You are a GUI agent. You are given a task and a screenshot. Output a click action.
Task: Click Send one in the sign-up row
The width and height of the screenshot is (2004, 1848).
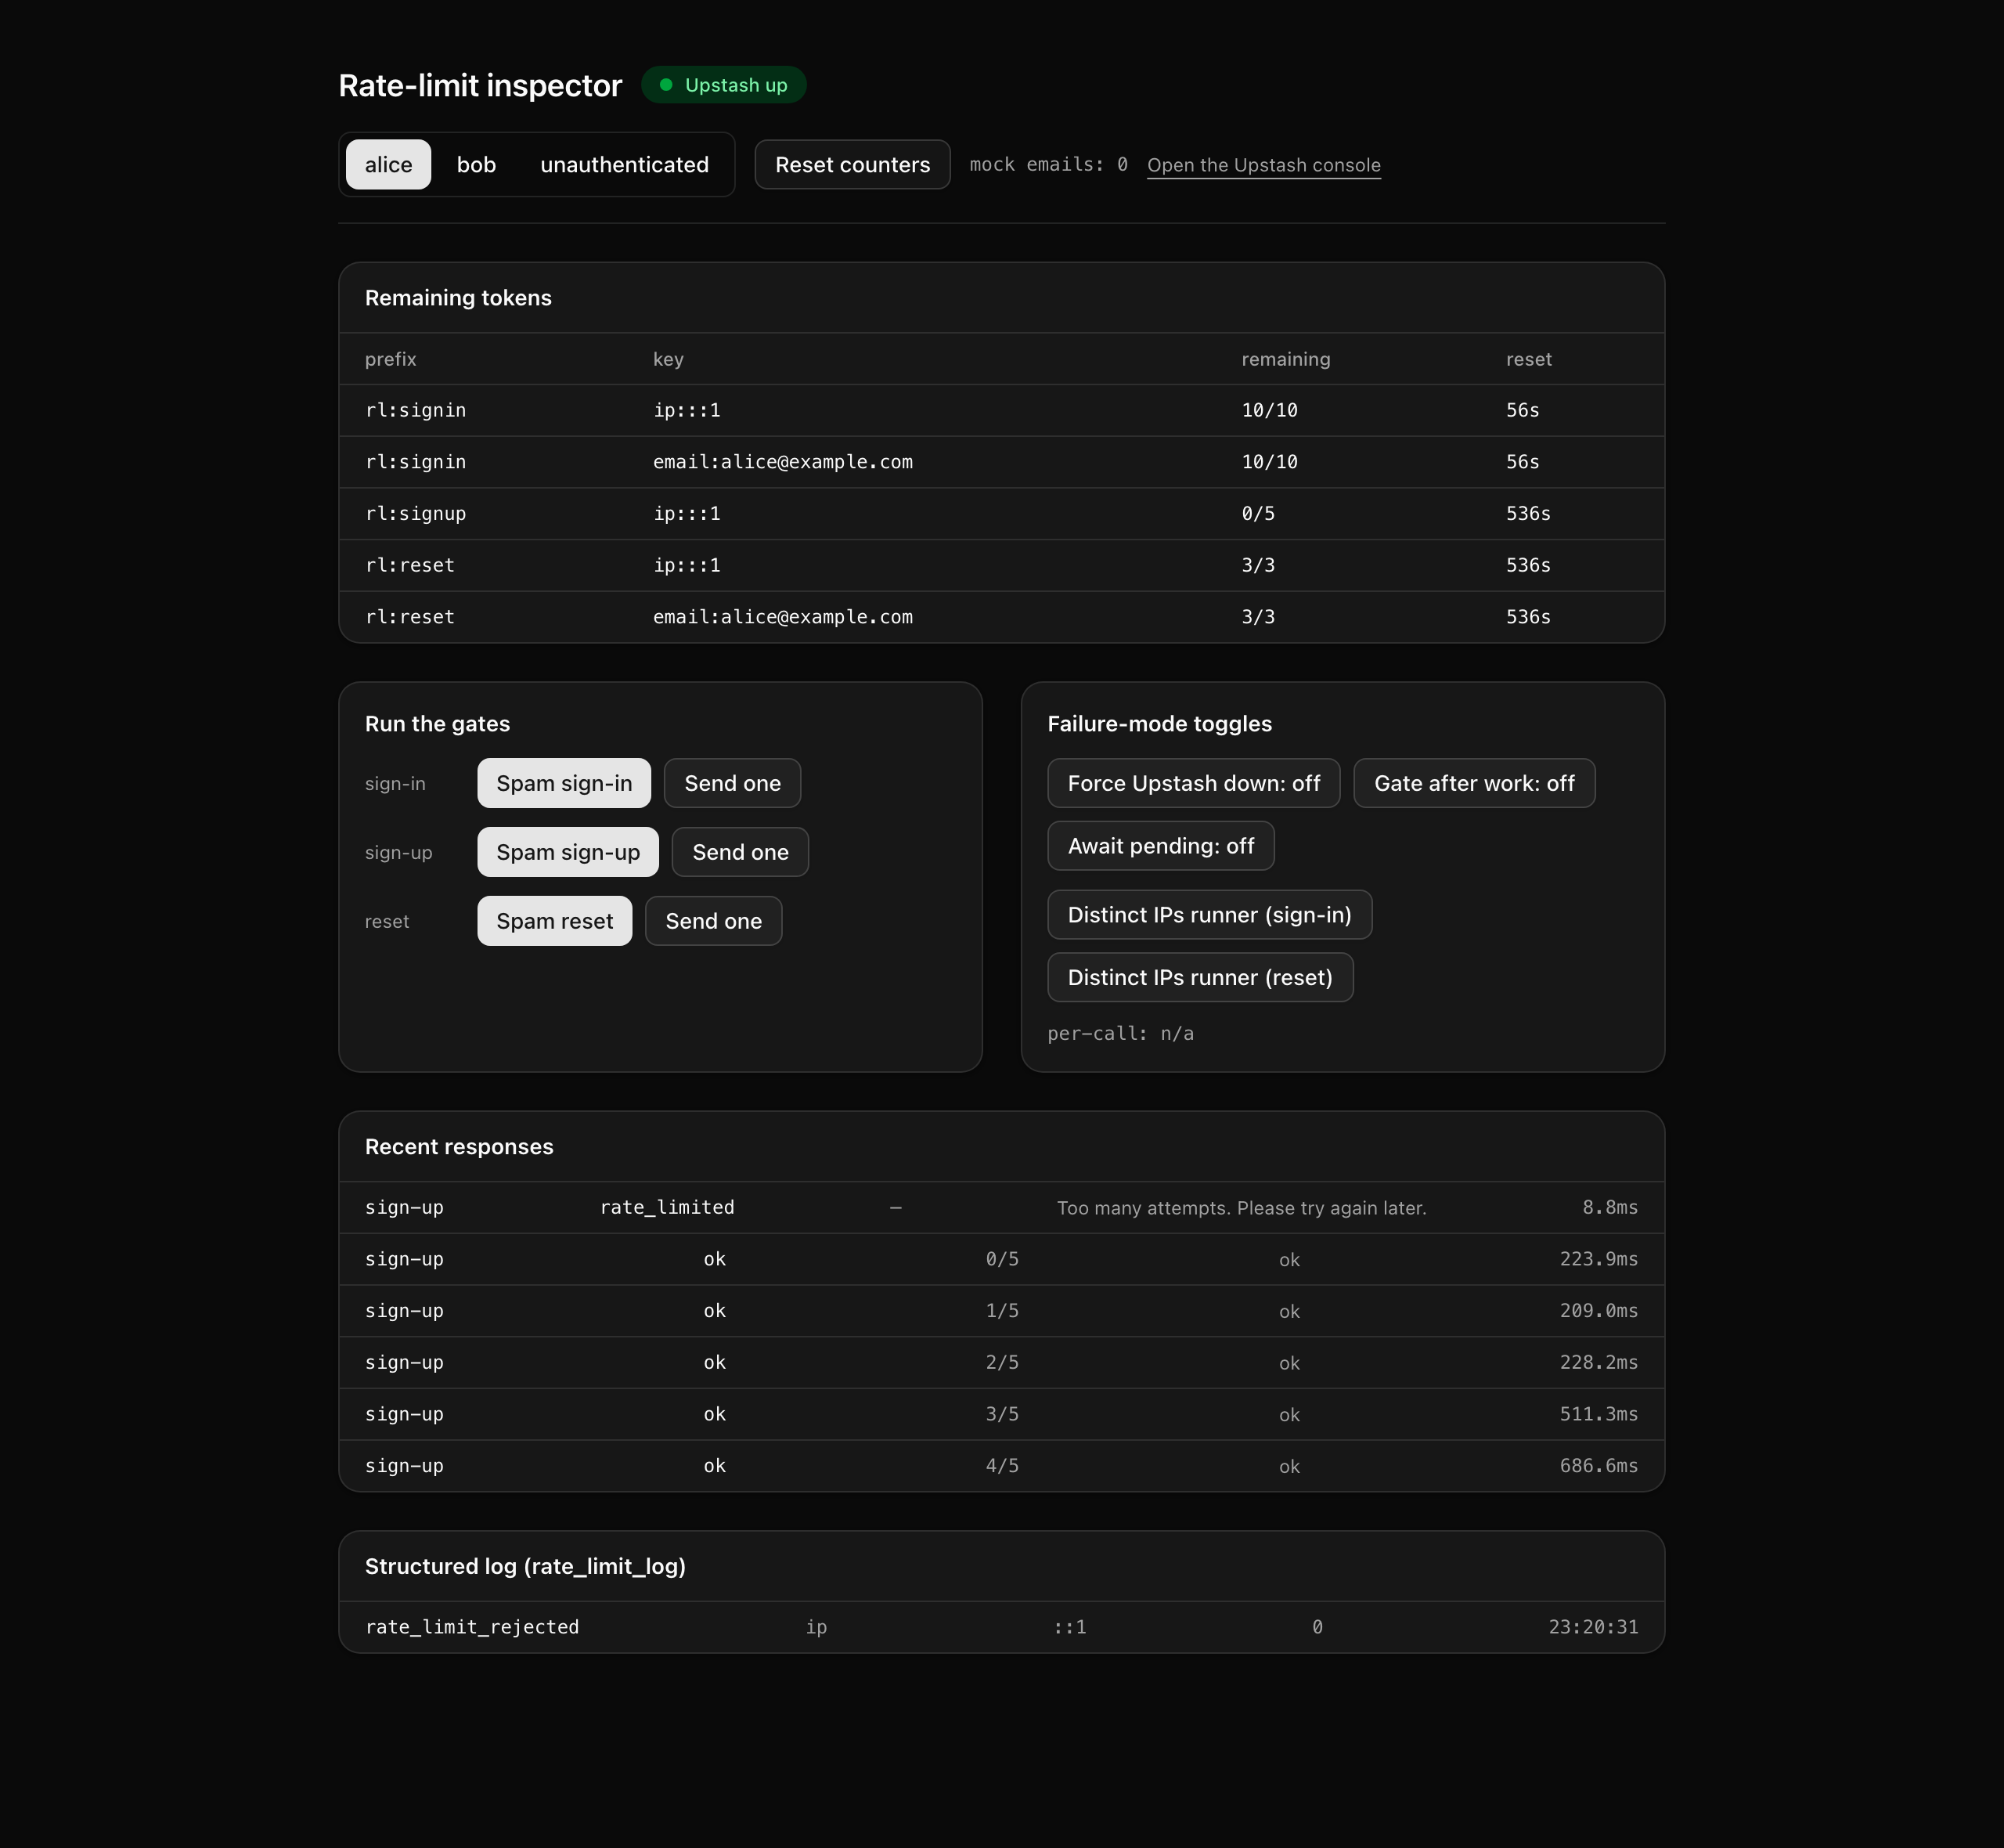[x=740, y=852]
